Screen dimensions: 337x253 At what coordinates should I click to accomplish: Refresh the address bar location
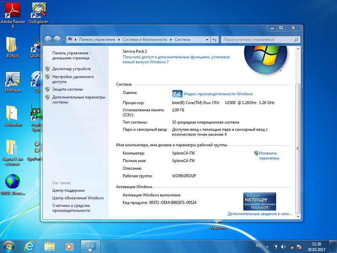pyautogui.click(x=214, y=40)
